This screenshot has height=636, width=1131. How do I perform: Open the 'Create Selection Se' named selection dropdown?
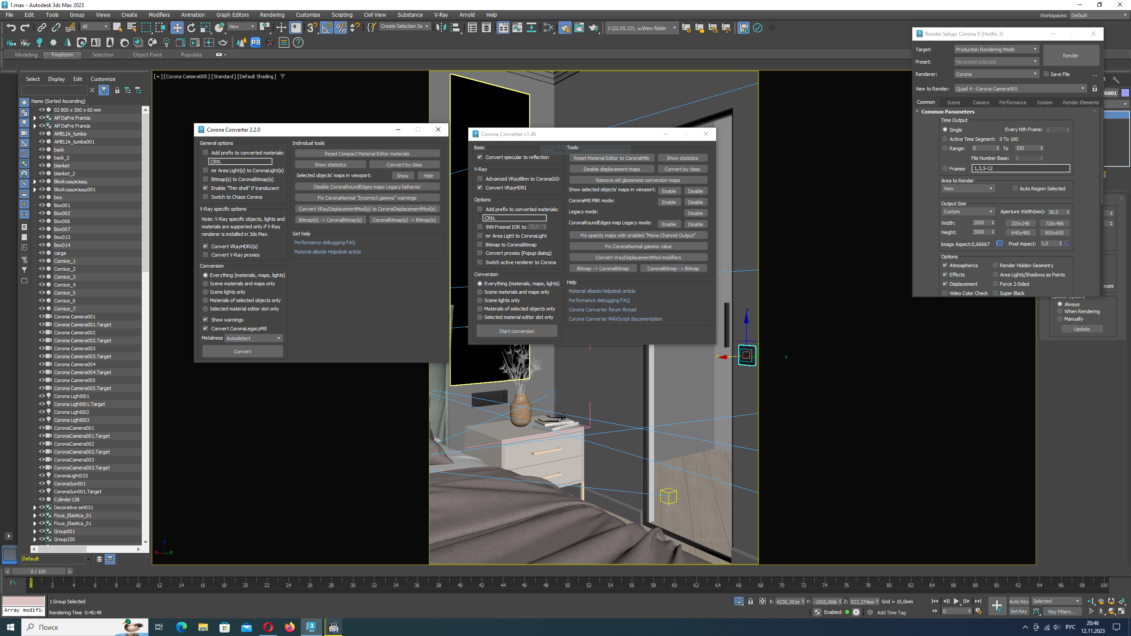pyautogui.click(x=404, y=26)
